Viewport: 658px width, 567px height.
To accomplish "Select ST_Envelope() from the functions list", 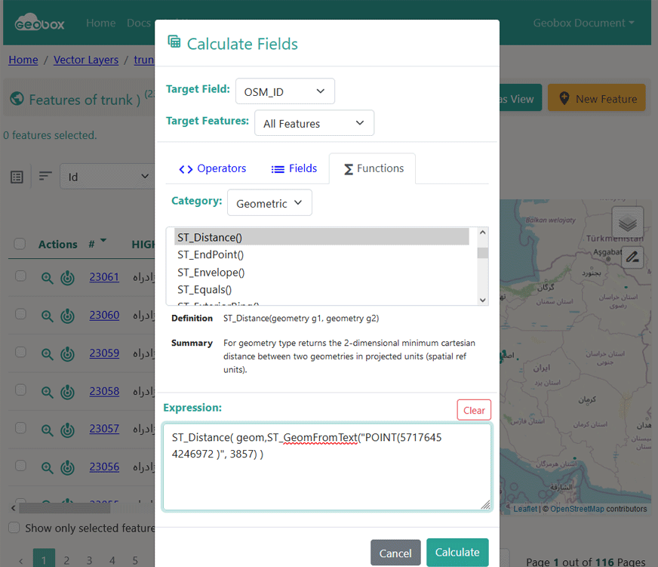I will 211,273.
